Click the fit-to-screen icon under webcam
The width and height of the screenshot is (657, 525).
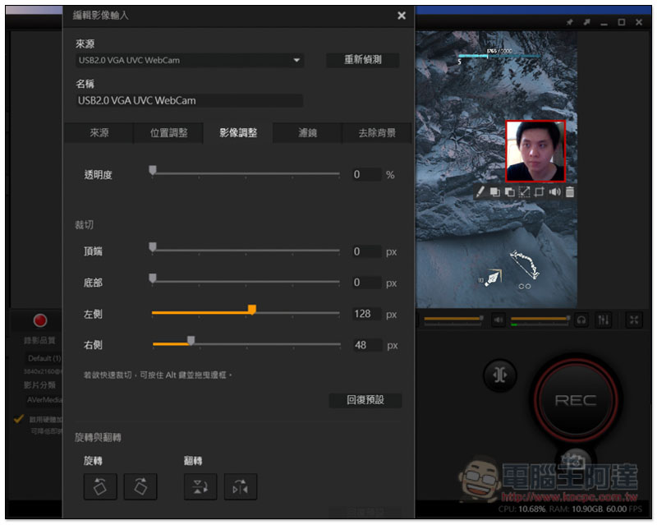coord(524,192)
